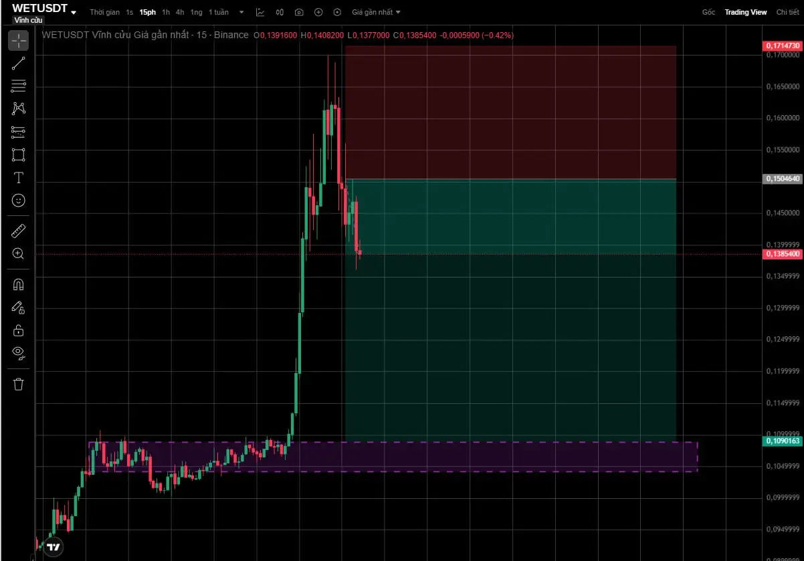The image size is (804, 561).
Task: Click the 0,1650000 price axis label
Action: [x=783, y=87]
